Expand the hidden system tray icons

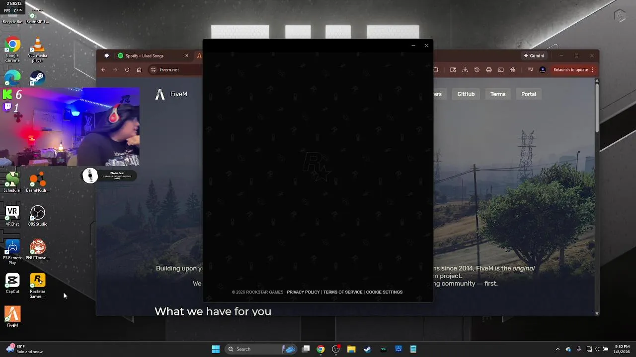pyautogui.click(x=557, y=349)
